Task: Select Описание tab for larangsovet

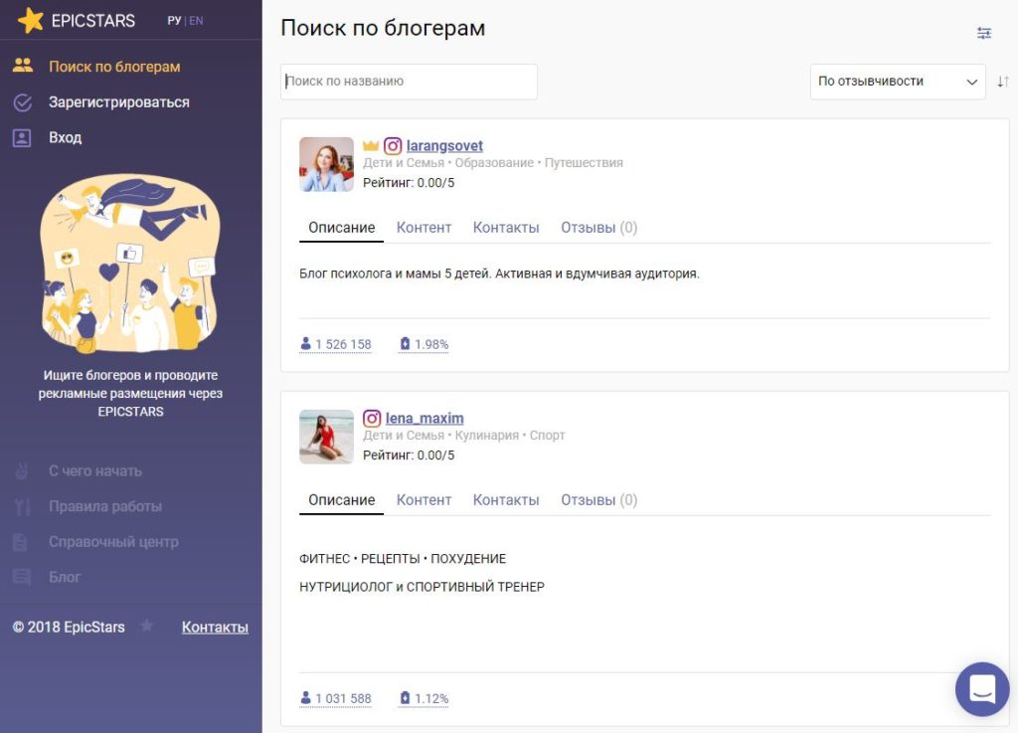Action: tap(342, 228)
